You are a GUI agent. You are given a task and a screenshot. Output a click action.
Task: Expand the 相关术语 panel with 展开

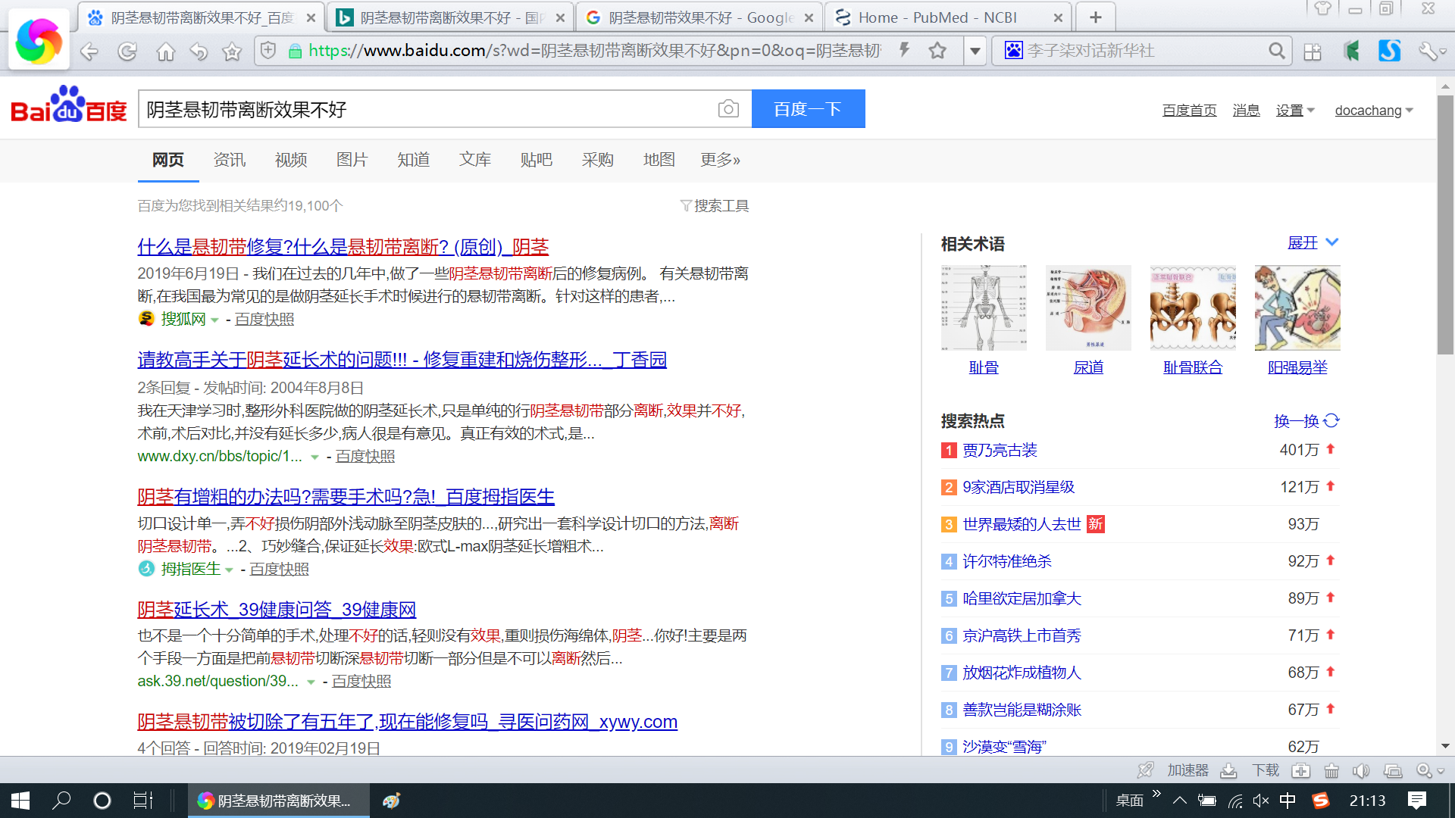click(x=1313, y=242)
